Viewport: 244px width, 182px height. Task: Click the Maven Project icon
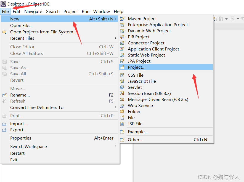click(122, 19)
